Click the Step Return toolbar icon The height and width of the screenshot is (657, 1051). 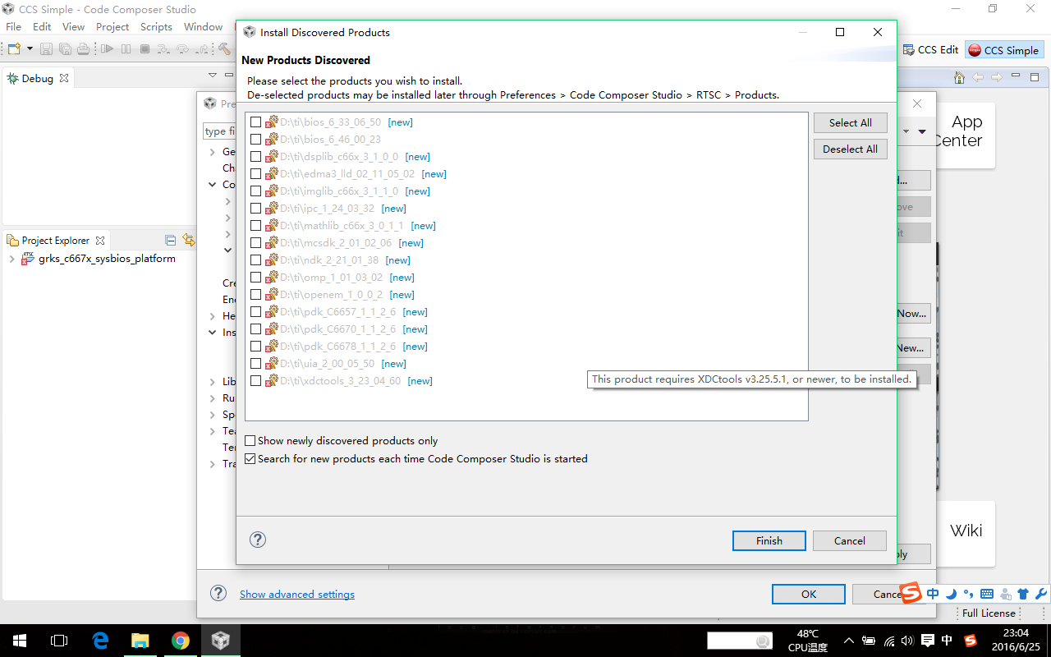202,49
